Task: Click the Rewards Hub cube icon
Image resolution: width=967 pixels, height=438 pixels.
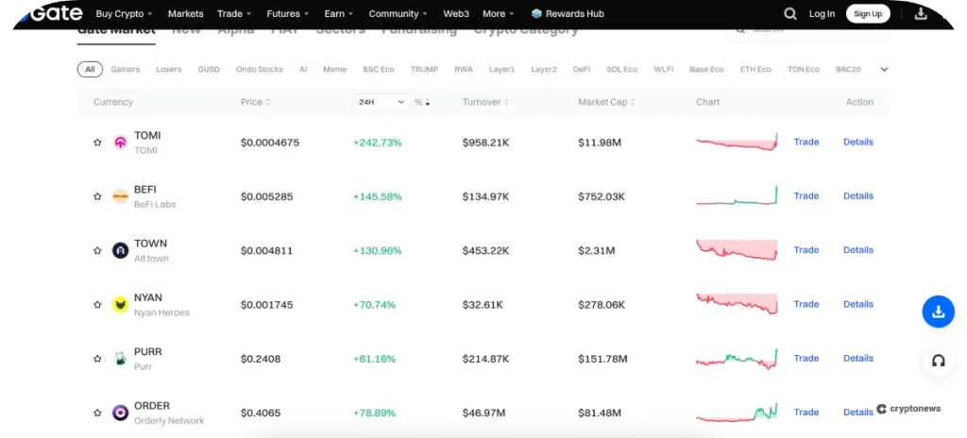Action: [536, 13]
